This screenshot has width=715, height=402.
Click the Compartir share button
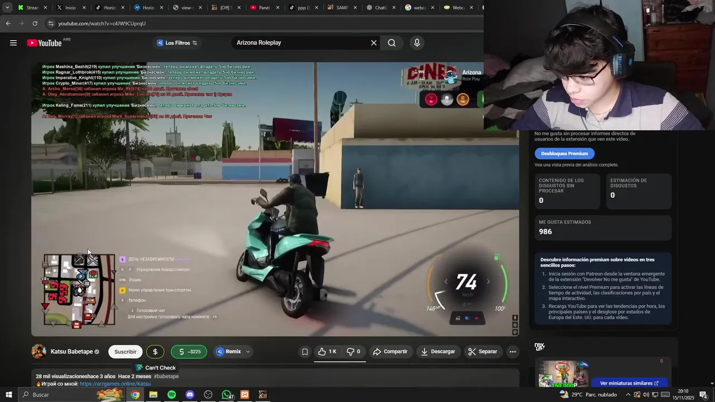[x=390, y=352]
